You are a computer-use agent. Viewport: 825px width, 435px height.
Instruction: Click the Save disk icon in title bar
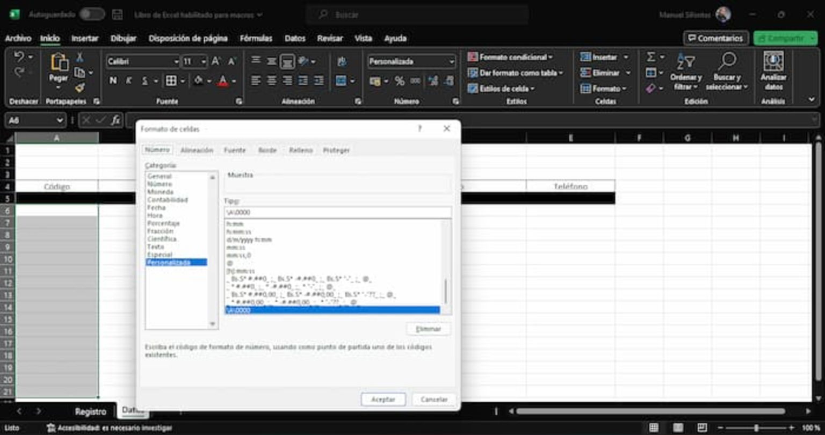click(x=117, y=15)
